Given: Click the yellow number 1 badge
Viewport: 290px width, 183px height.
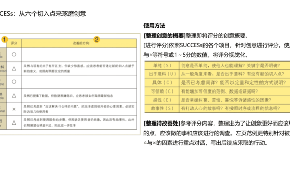Looking at the screenshot, I should click(4, 39).
